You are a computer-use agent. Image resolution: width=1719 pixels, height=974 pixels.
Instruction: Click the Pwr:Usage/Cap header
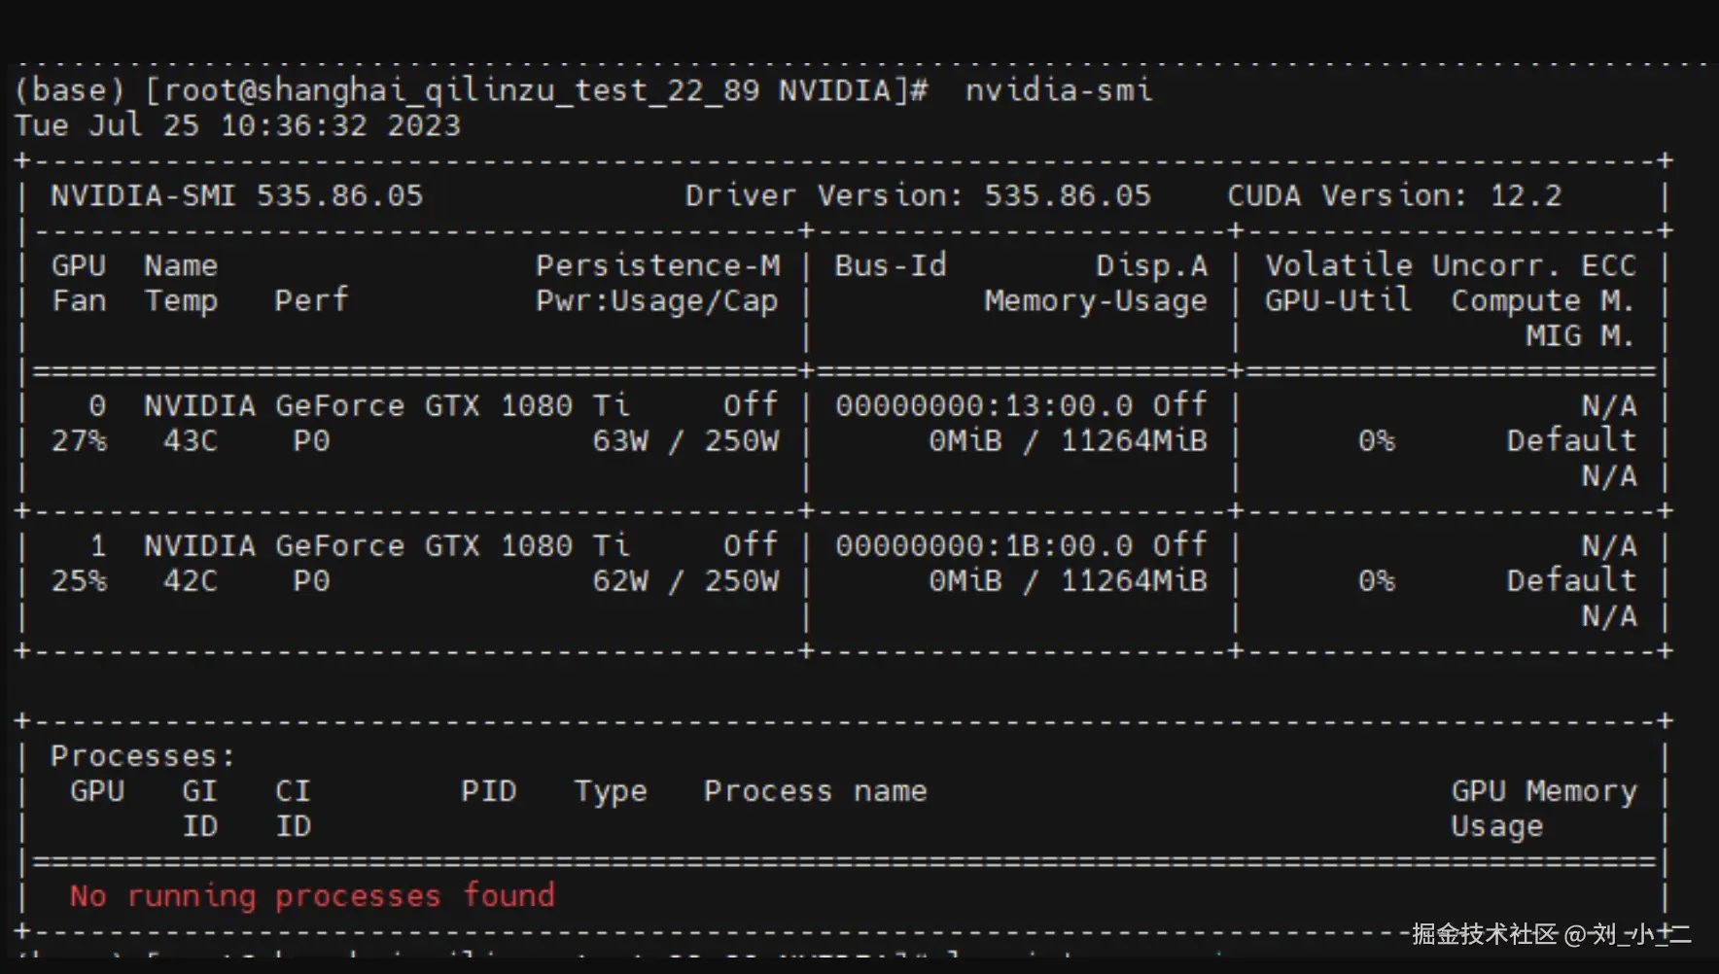click(657, 301)
